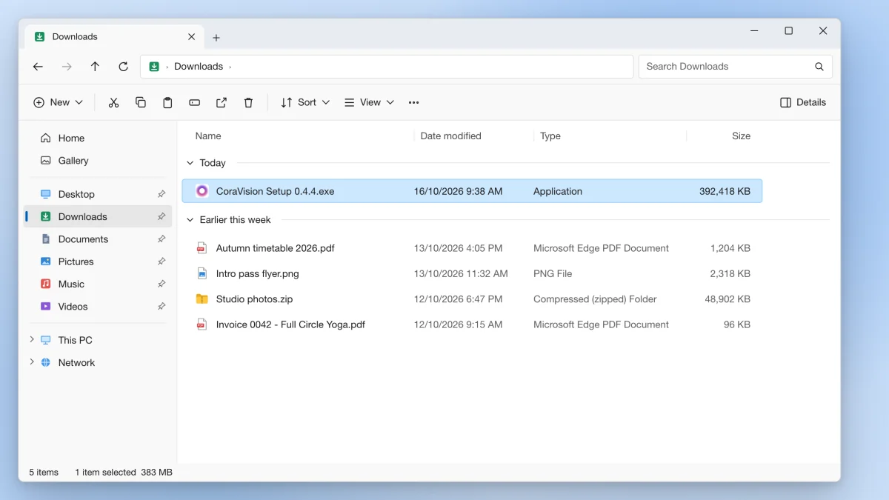Select Intro pass flyer.png
The height and width of the screenshot is (500, 889).
pyautogui.click(x=472, y=273)
